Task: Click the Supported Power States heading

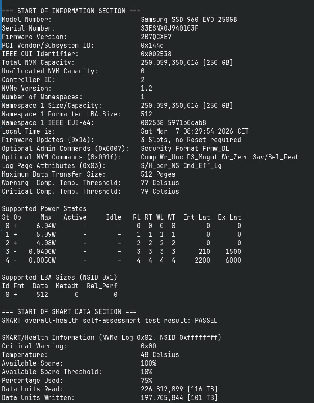Action: [x=44, y=209]
